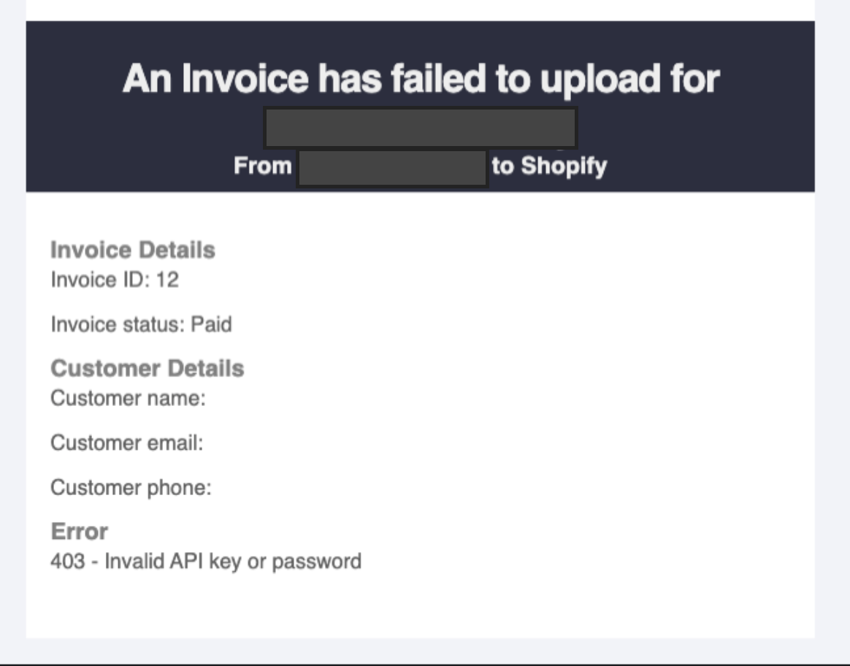Image resolution: width=850 pixels, height=666 pixels.
Task: Click the 'Invoice status: Paid' line
Action: tap(141, 324)
